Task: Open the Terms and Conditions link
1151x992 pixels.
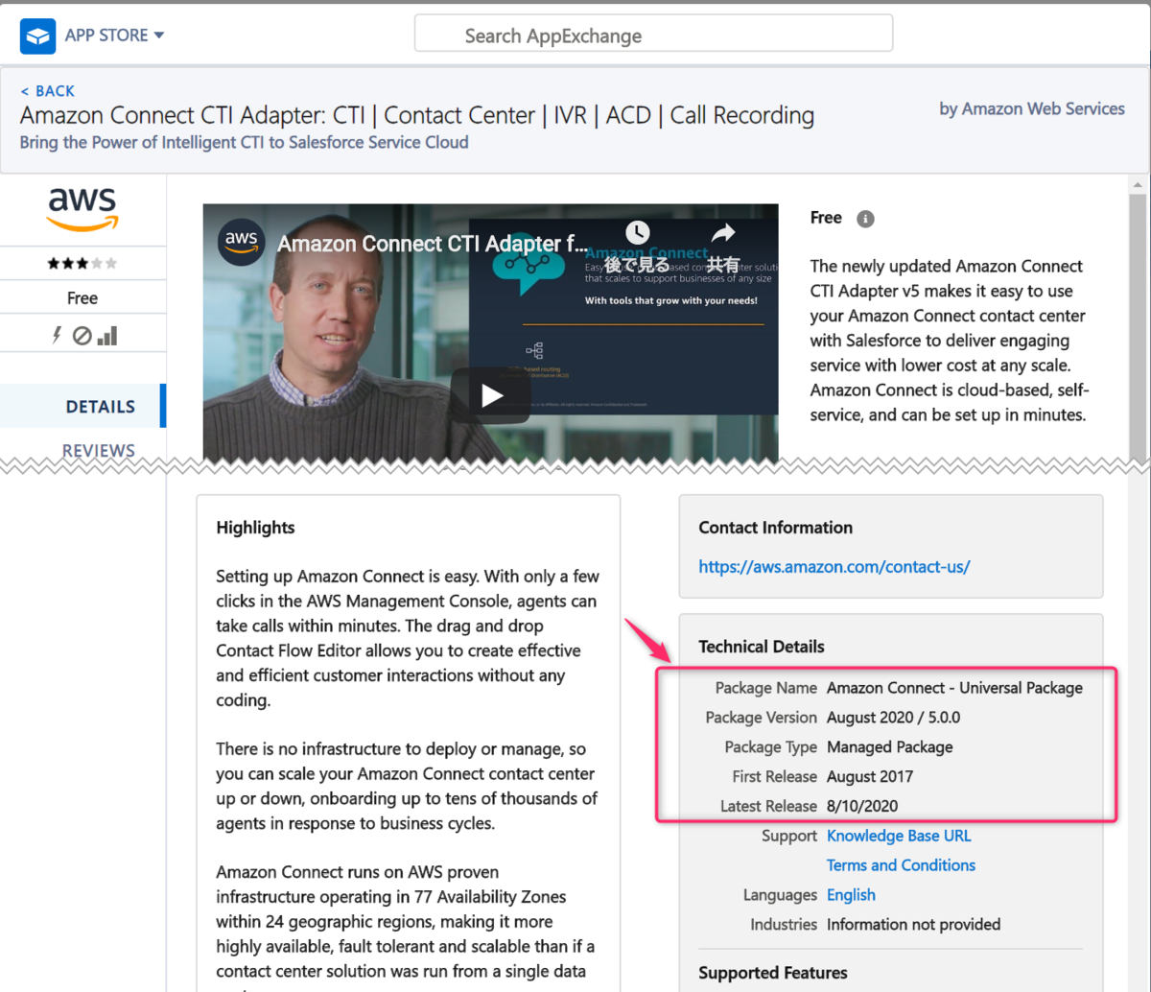Action: point(901,865)
